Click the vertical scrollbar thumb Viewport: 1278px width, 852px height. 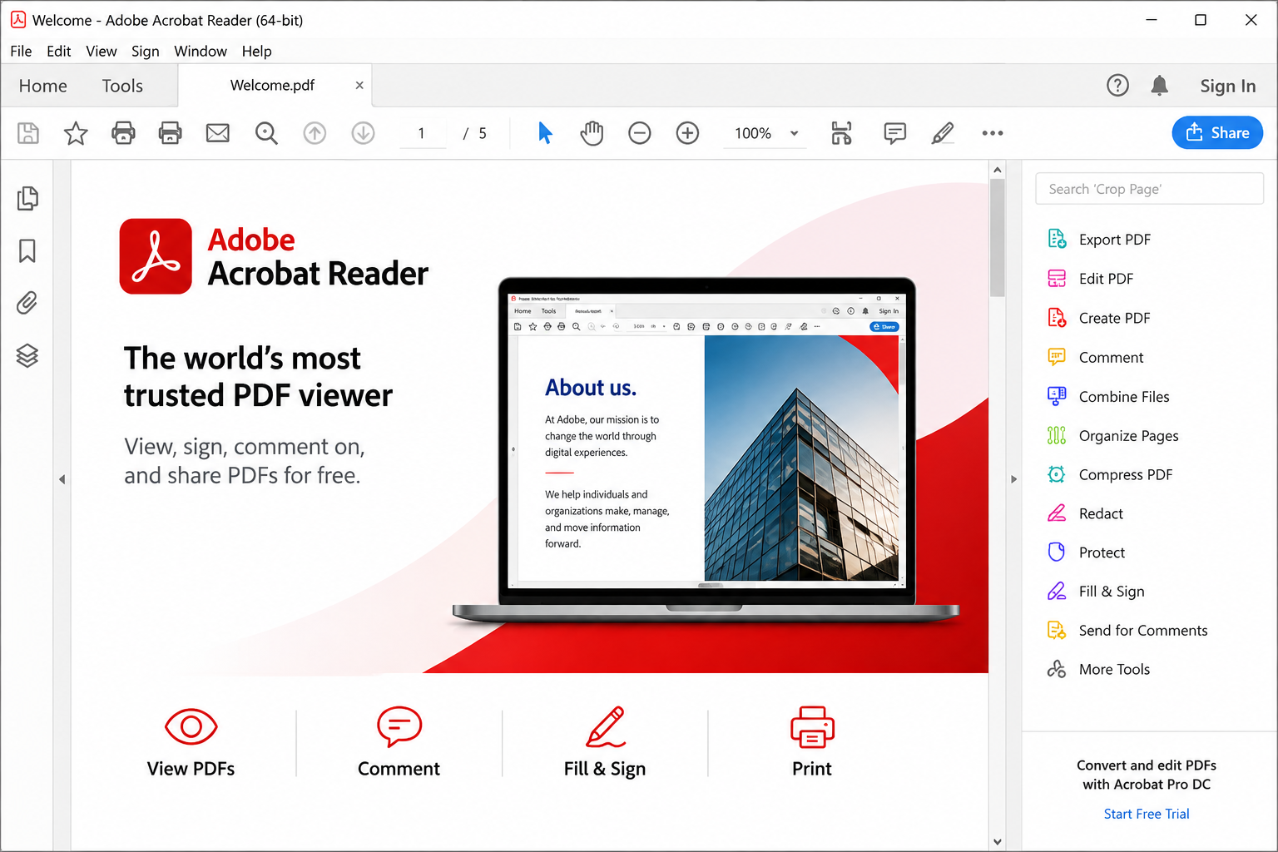tap(998, 238)
